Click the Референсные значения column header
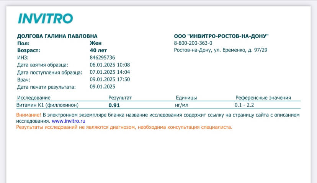 pyautogui.click(x=263, y=98)
